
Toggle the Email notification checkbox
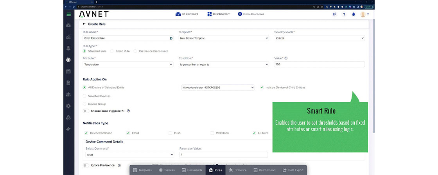(128, 133)
